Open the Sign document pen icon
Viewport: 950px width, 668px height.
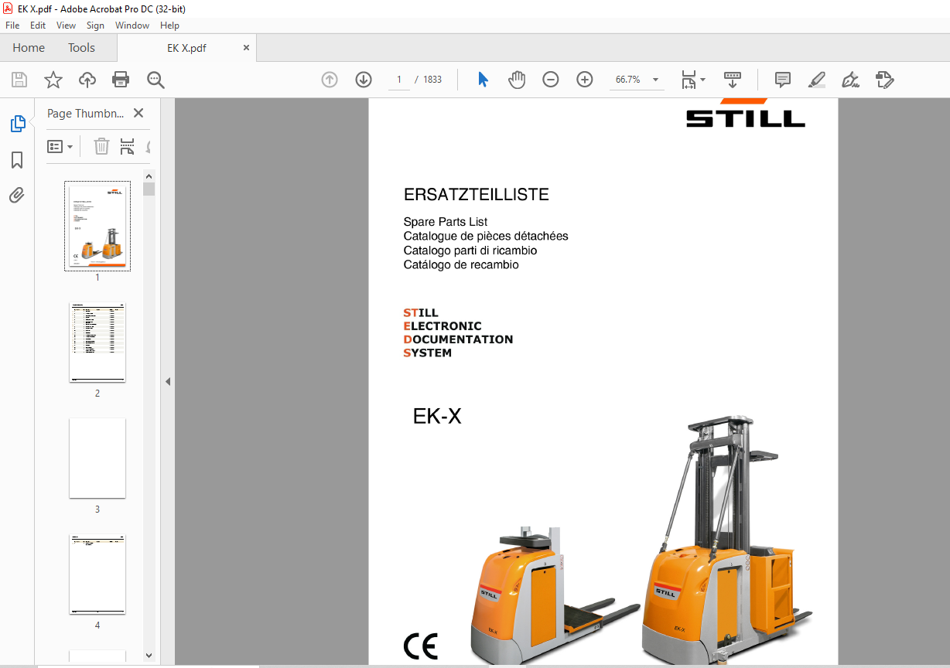pos(850,80)
